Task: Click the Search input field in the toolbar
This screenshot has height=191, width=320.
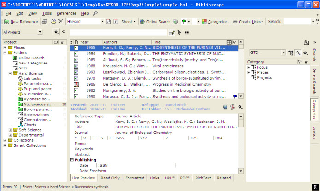Action: 298,22
